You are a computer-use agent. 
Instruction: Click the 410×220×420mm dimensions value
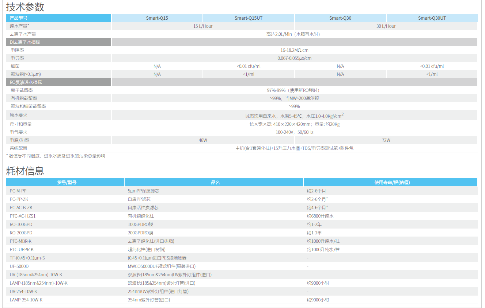294,124
